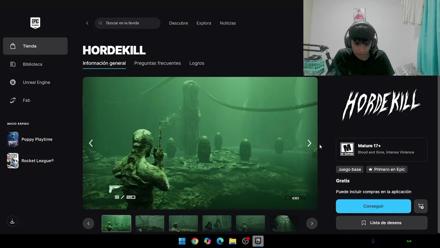Open Copilot from the taskbar

point(207,241)
